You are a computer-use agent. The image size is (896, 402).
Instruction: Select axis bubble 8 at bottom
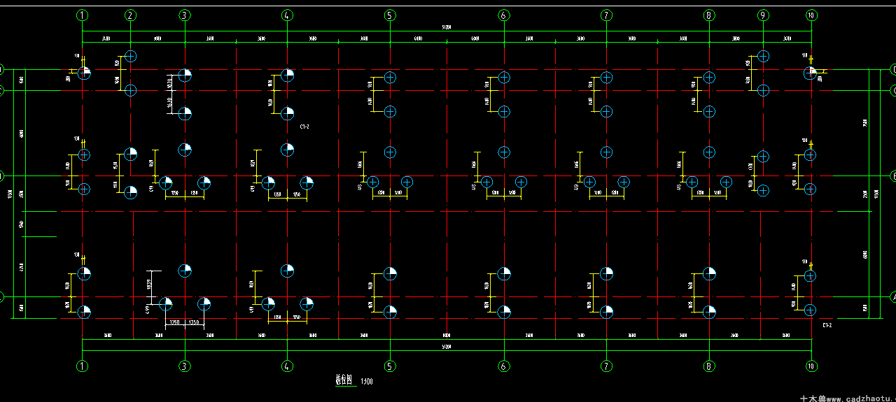709,366
